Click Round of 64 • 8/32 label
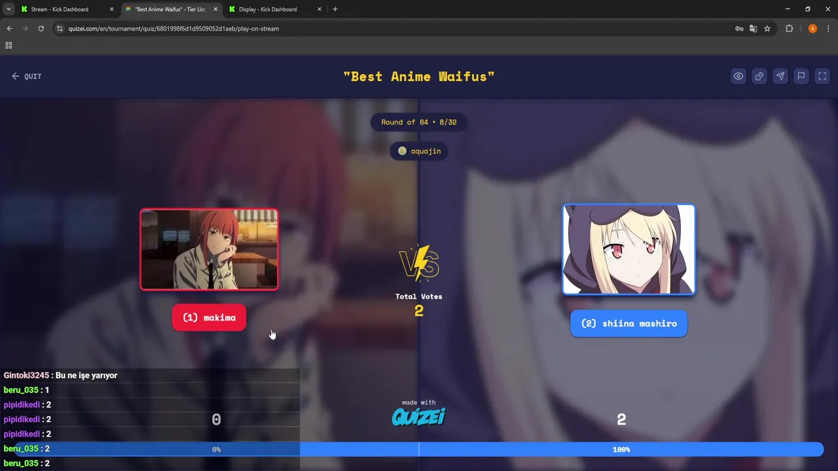 coord(419,122)
